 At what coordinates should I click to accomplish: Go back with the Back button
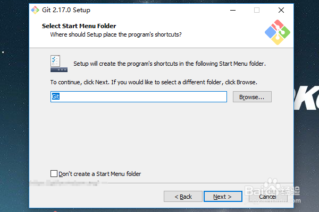[183, 197]
